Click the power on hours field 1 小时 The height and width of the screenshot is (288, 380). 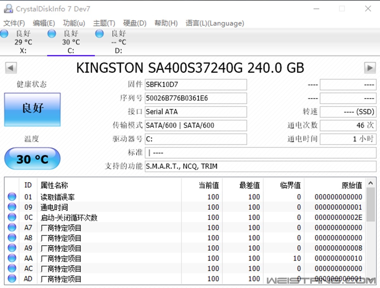[348, 139]
